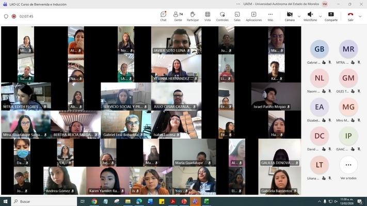Expand the Micrófono options arrow
367x206 pixels.
[x=320, y=16]
